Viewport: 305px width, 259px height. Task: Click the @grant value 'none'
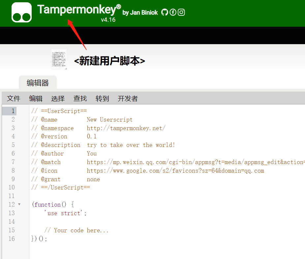[x=93, y=179]
